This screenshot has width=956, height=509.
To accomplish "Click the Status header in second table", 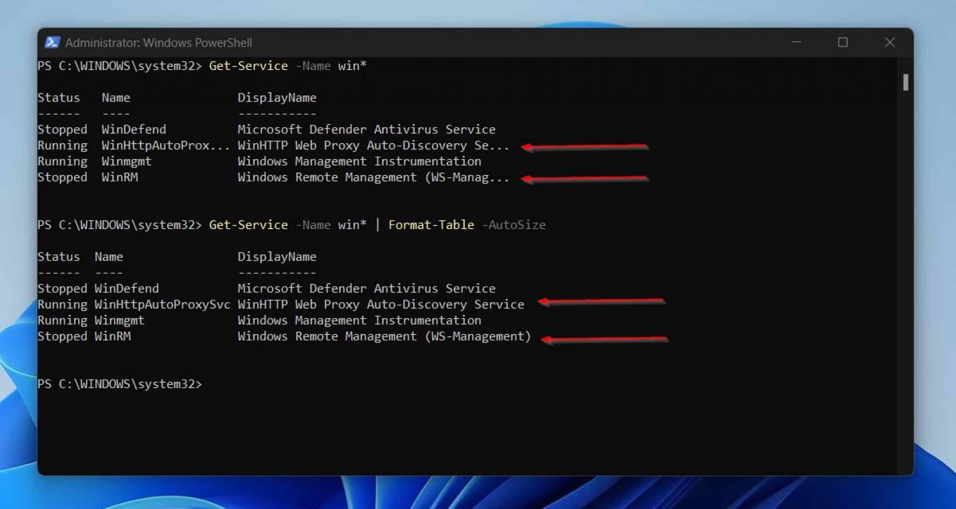I will pyautogui.click(x=59, y=257).
